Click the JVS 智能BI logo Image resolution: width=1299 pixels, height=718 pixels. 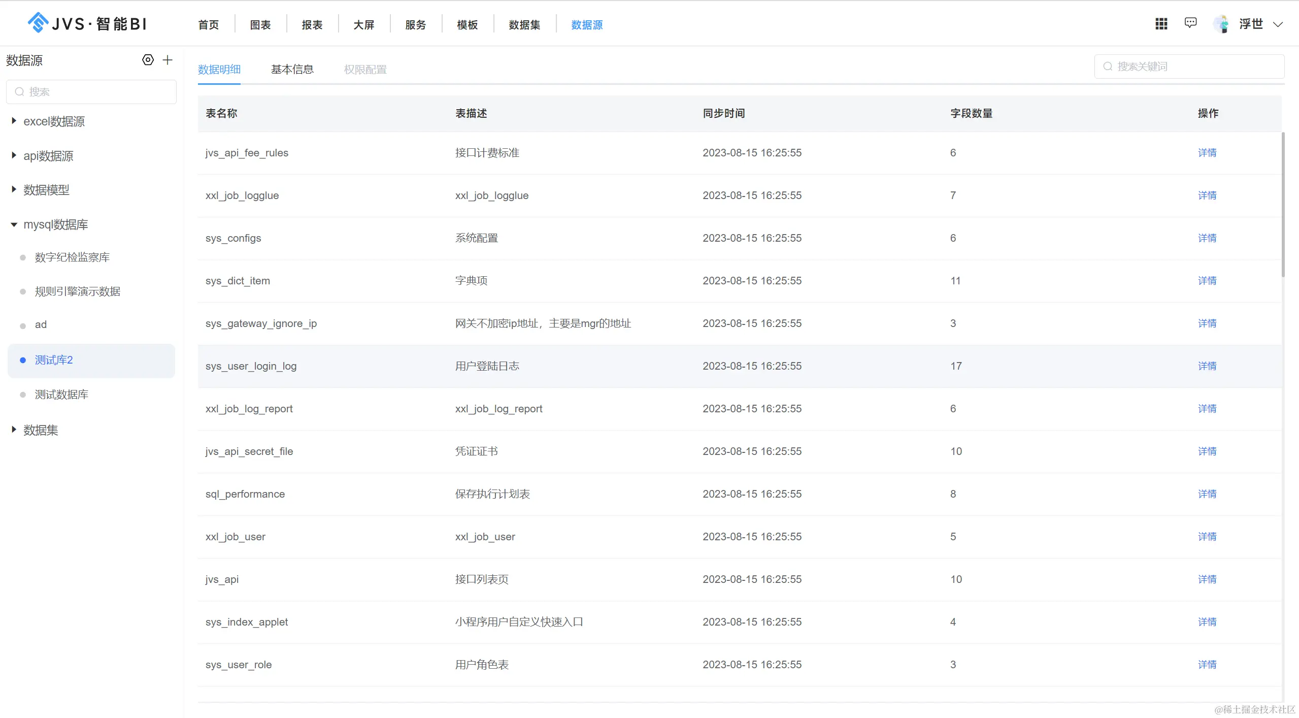coord(87,23)
